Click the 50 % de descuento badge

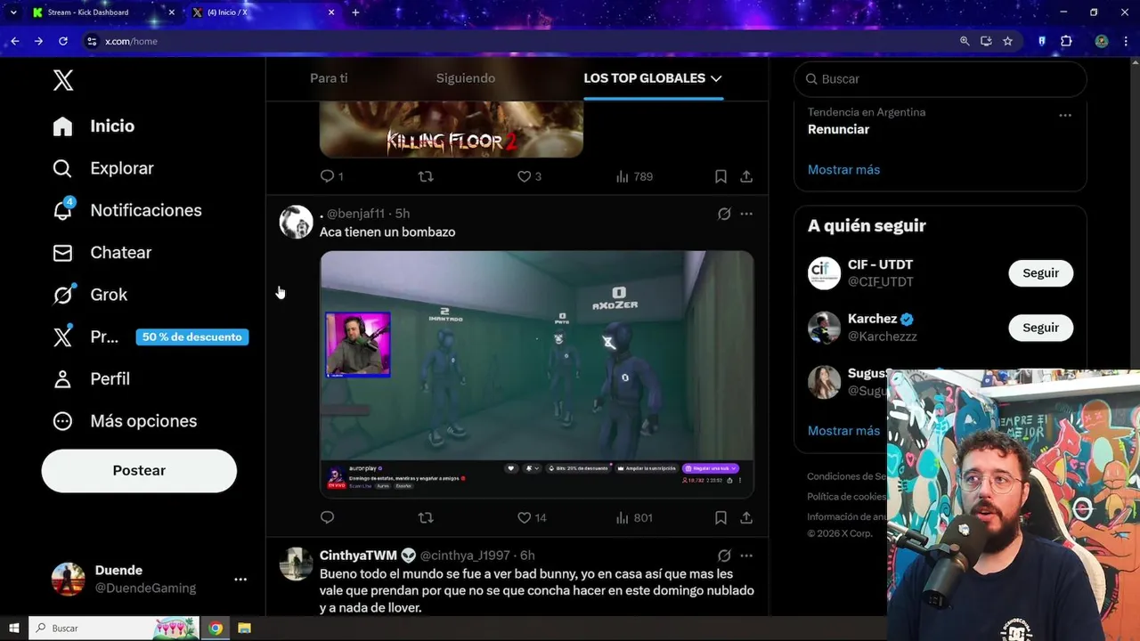click(192, 337)
